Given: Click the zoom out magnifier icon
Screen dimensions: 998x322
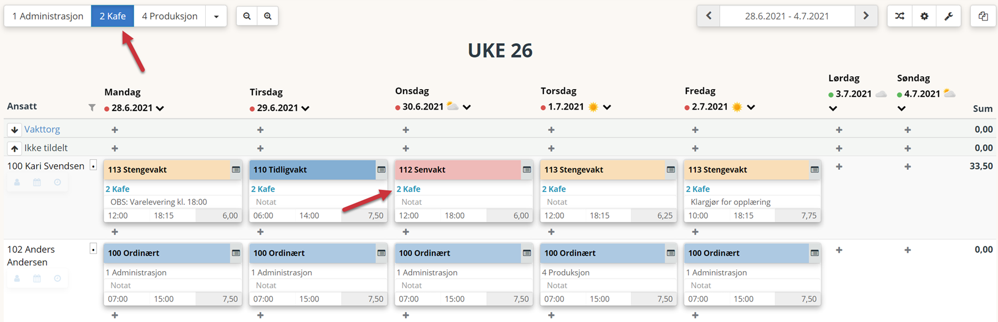Looking at the screenshot, I should [247, 16].
